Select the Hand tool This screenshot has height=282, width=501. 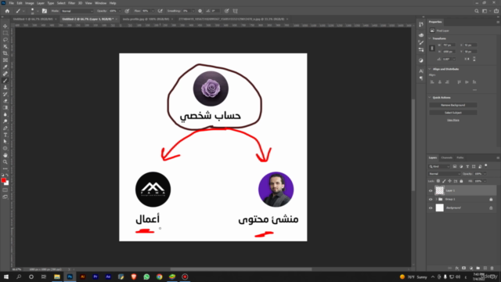pos(5,155)
